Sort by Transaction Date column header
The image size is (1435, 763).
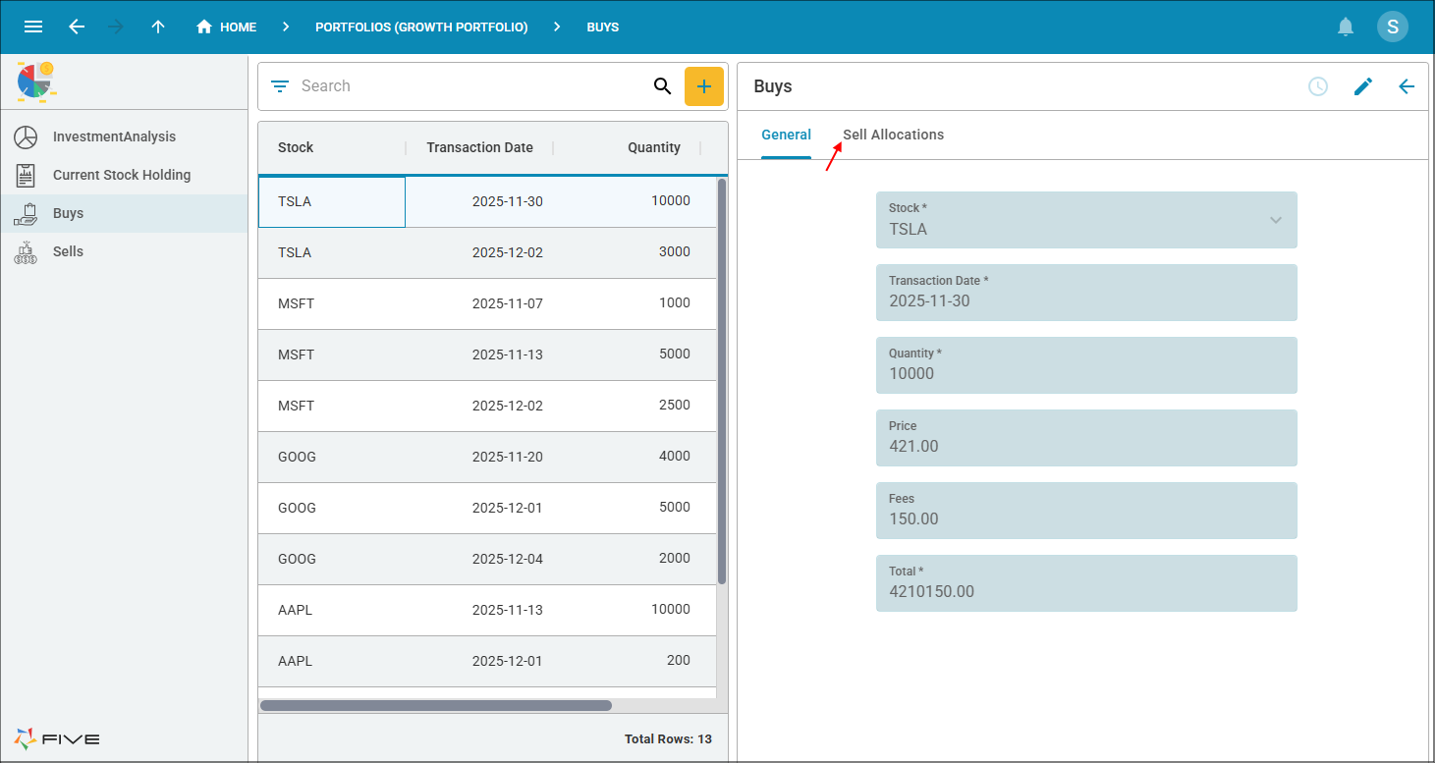pyautogui.click(x=479, y=147)
